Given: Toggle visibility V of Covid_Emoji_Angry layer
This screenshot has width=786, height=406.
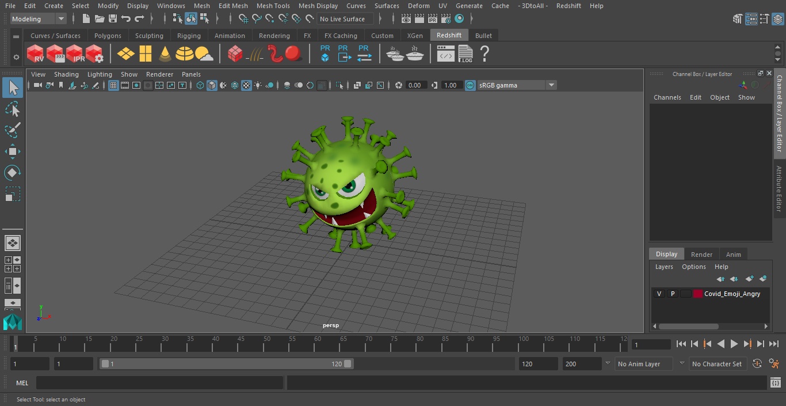Looking at the screenshot, I should 659,294.
